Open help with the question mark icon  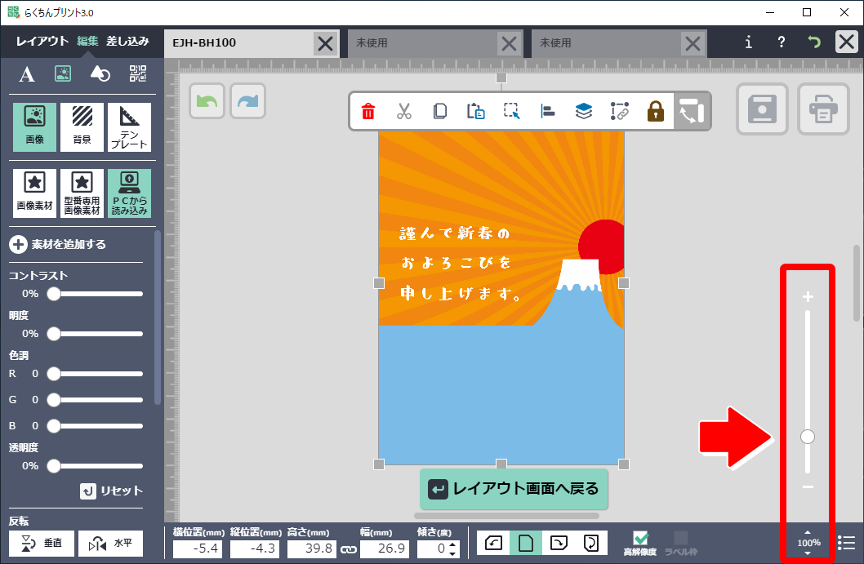[781, 42]
